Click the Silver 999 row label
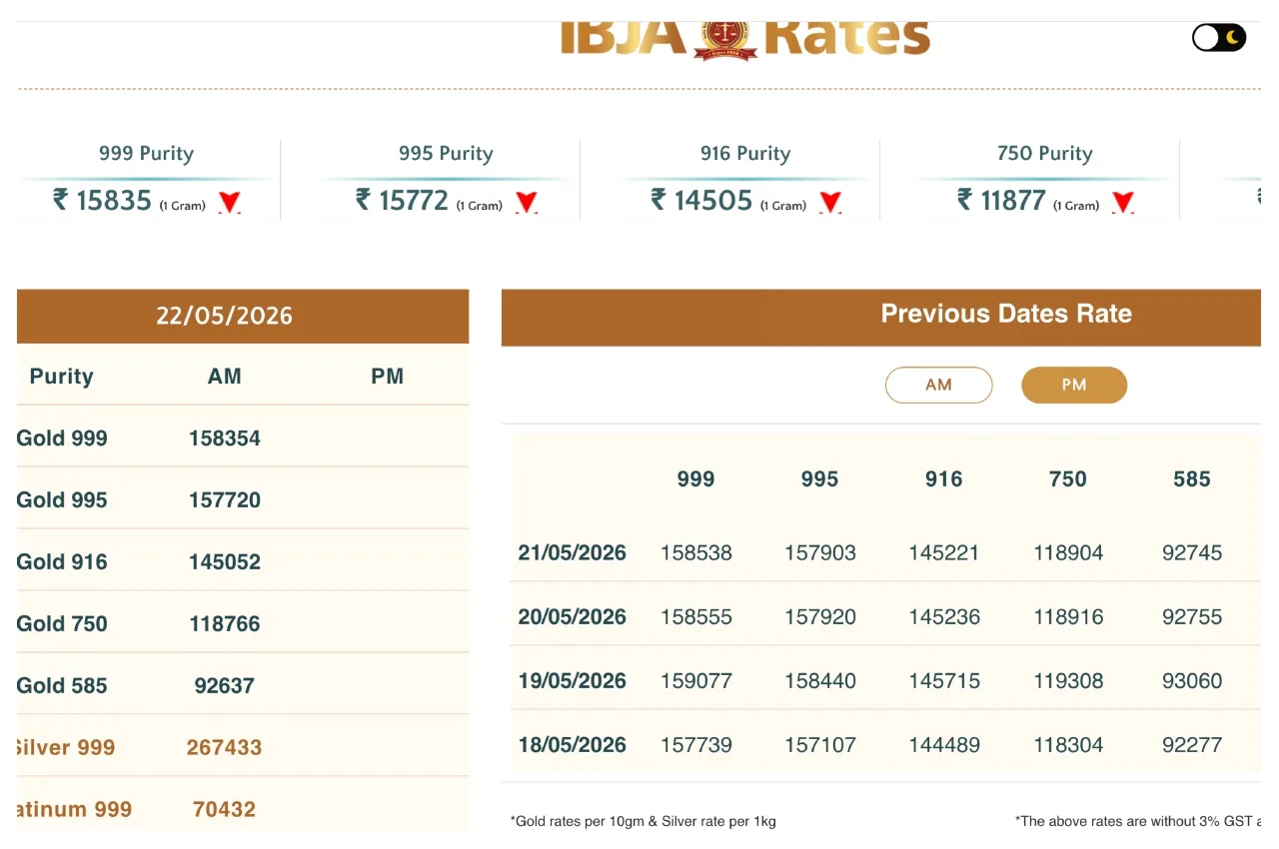This screenshot has height=849, width=1279. tap(66, 748)
